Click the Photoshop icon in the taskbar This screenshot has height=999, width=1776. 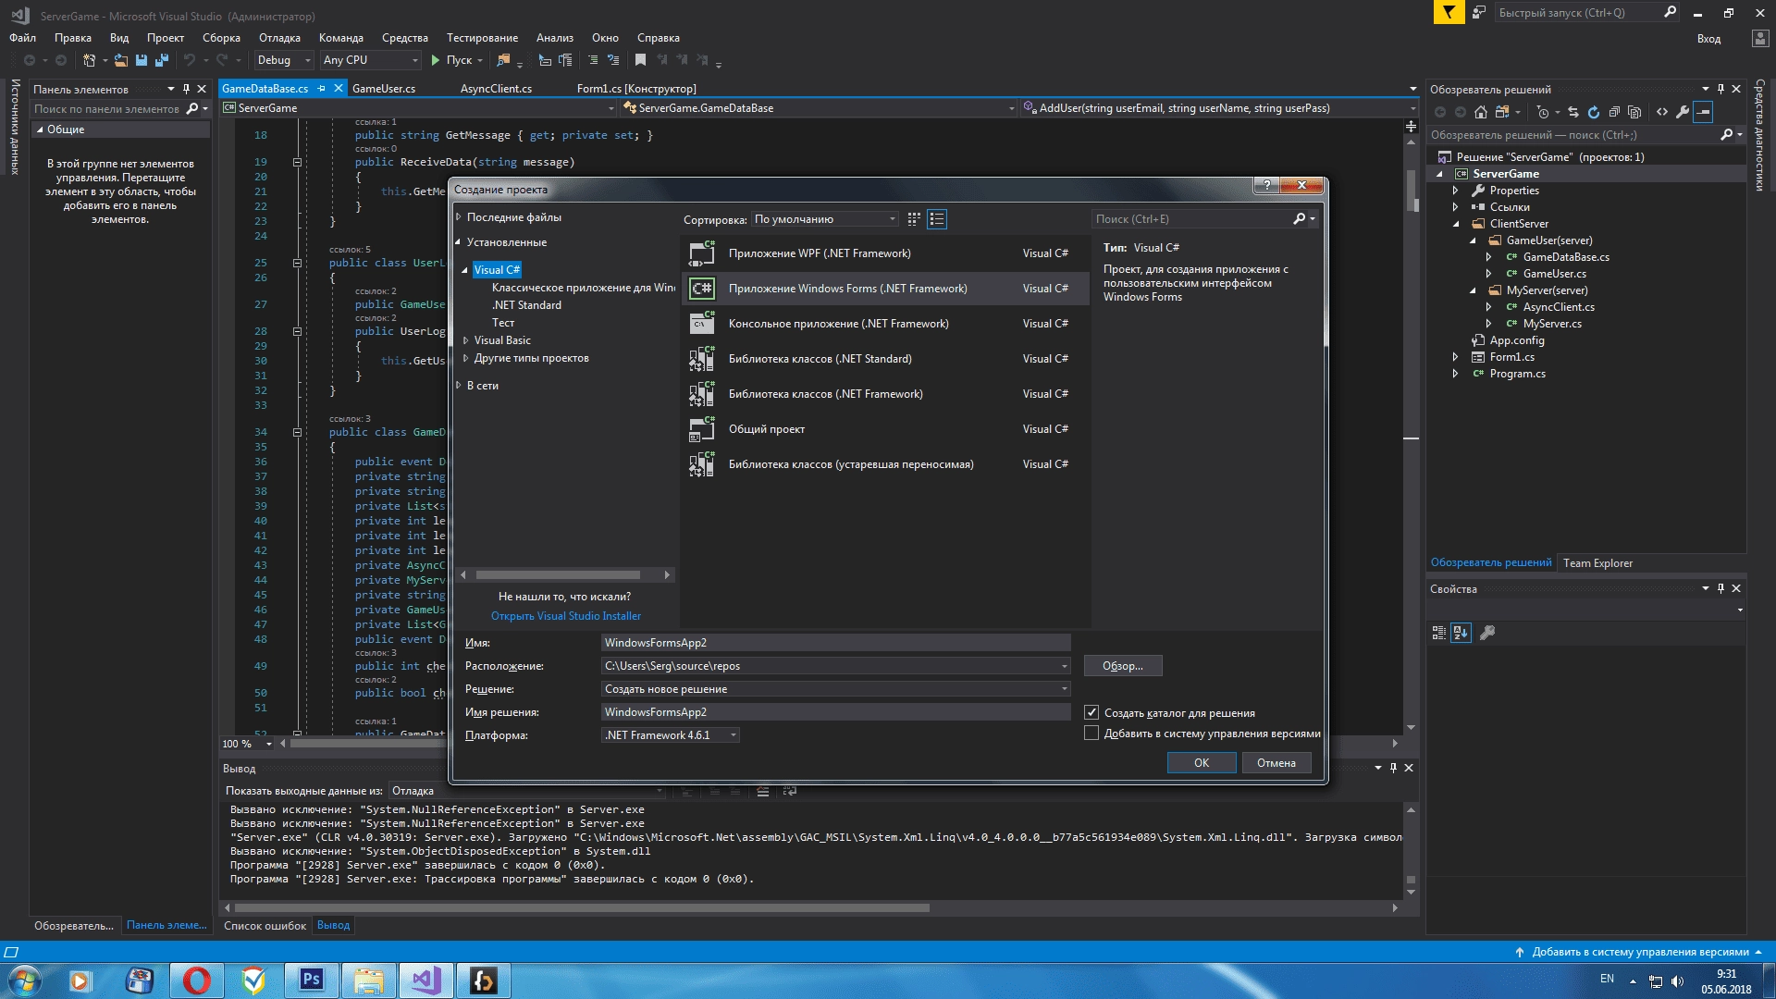(312, 980)
